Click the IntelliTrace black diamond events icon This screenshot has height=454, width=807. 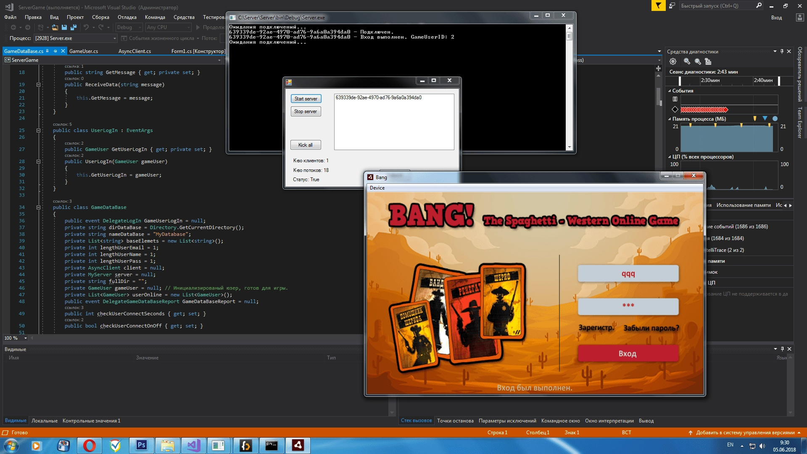click(x=675, y=110)
